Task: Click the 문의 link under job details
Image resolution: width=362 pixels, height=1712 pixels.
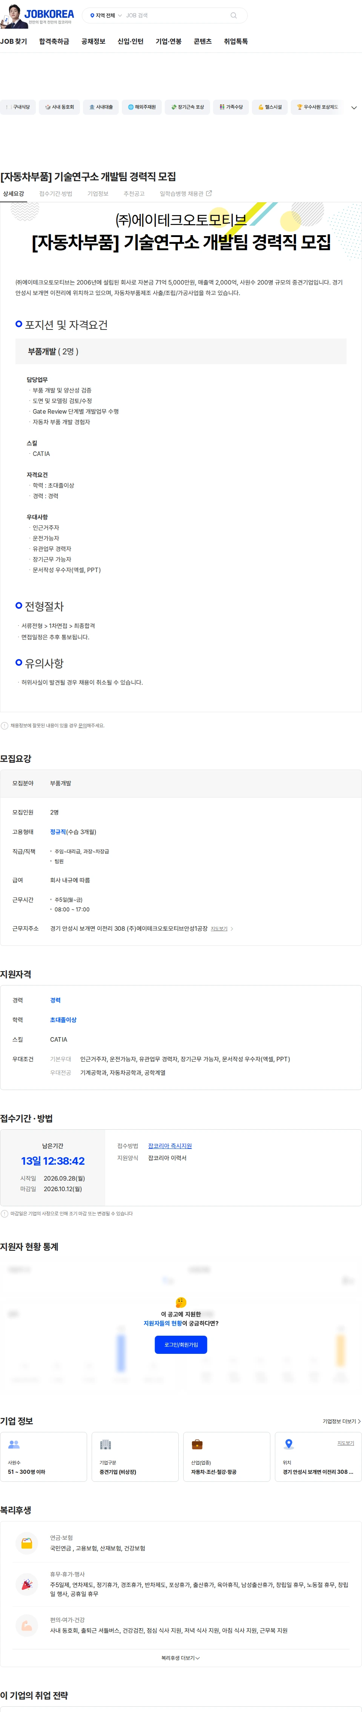Action: pos(82,726)
